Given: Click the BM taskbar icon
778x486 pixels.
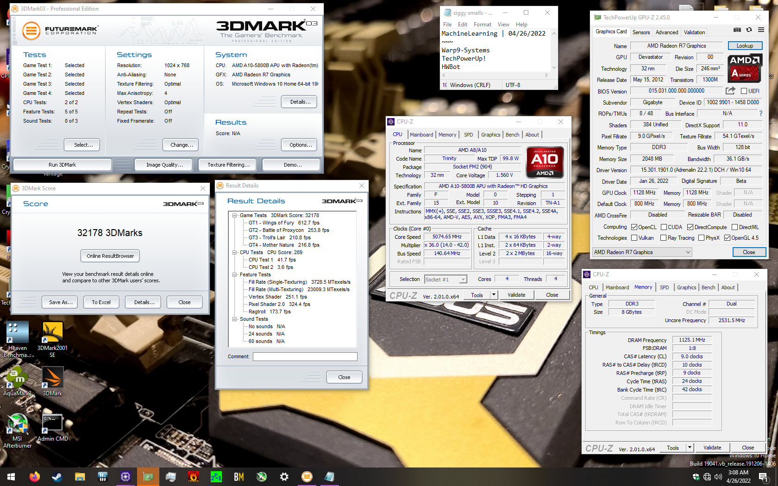Looking at the screenshot, I should (x=238, y=477).
